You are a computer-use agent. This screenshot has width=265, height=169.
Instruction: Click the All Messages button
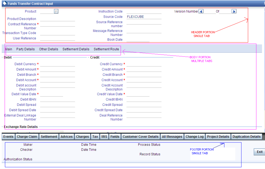(x=172, y=136)
